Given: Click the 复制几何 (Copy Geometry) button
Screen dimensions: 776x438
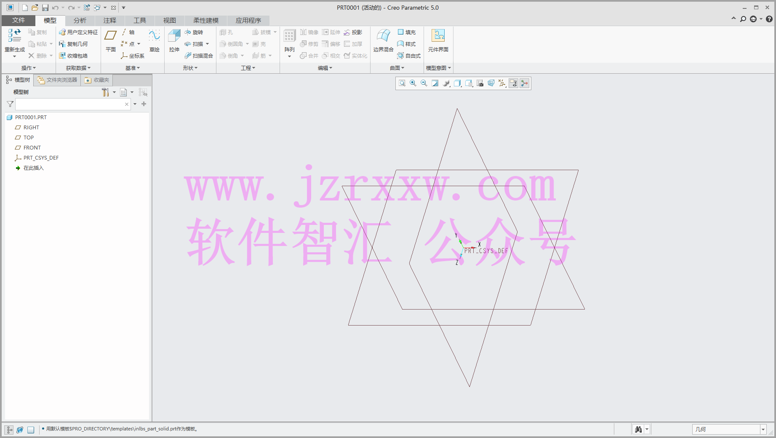Looking at the screenshot, I should coord(73,44).
